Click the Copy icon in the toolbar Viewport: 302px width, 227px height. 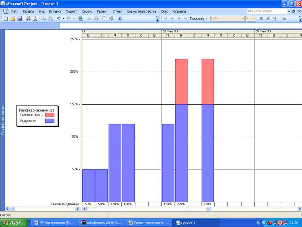tap(44, 18)
